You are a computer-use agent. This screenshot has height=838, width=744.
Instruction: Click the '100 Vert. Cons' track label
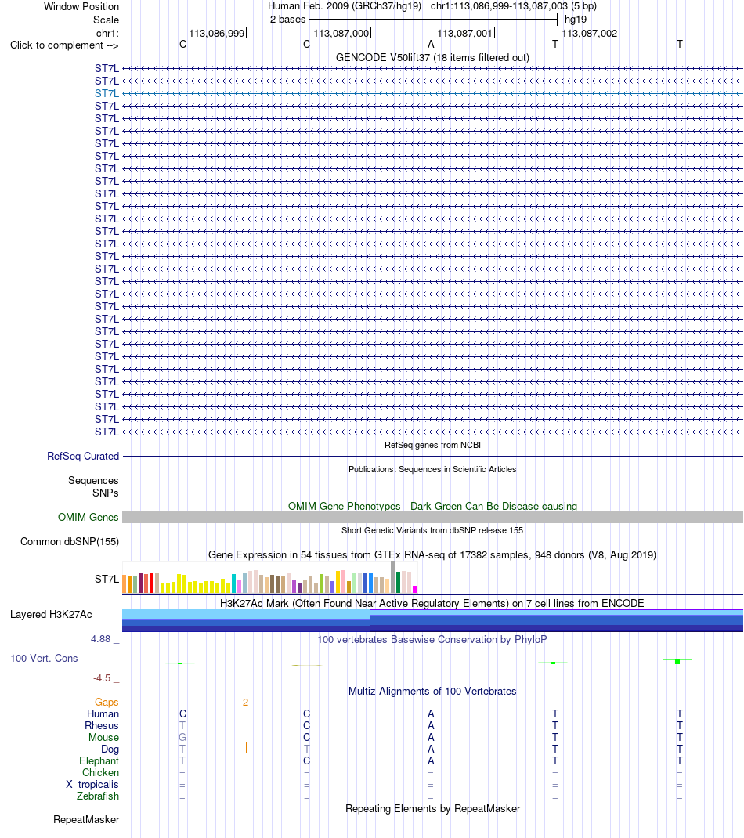(x=44, y=659)
